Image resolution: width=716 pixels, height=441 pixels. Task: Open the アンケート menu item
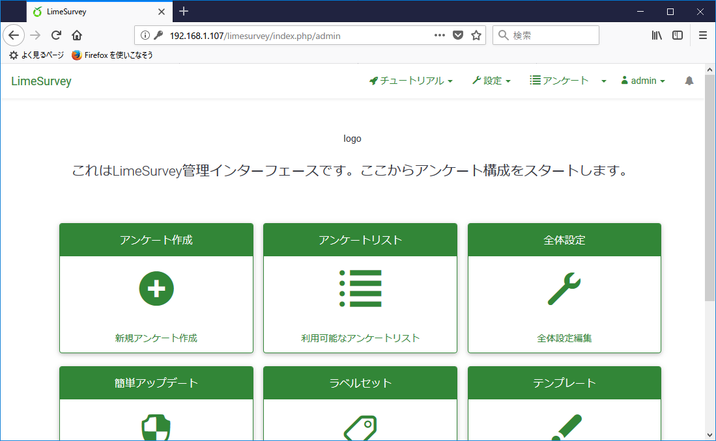coord(559,81)
